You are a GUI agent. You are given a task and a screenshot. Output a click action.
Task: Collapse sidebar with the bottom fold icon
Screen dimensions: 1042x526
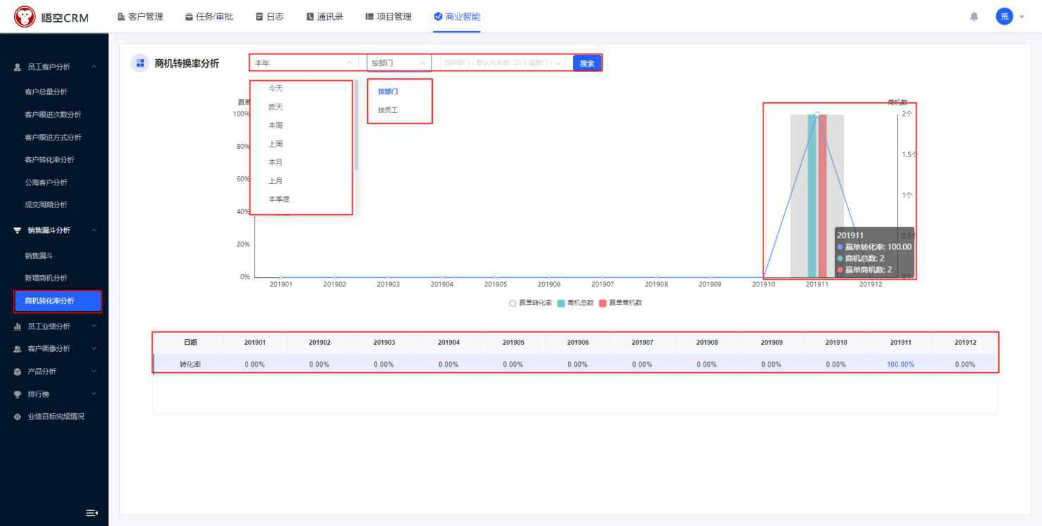coord(92,512)
